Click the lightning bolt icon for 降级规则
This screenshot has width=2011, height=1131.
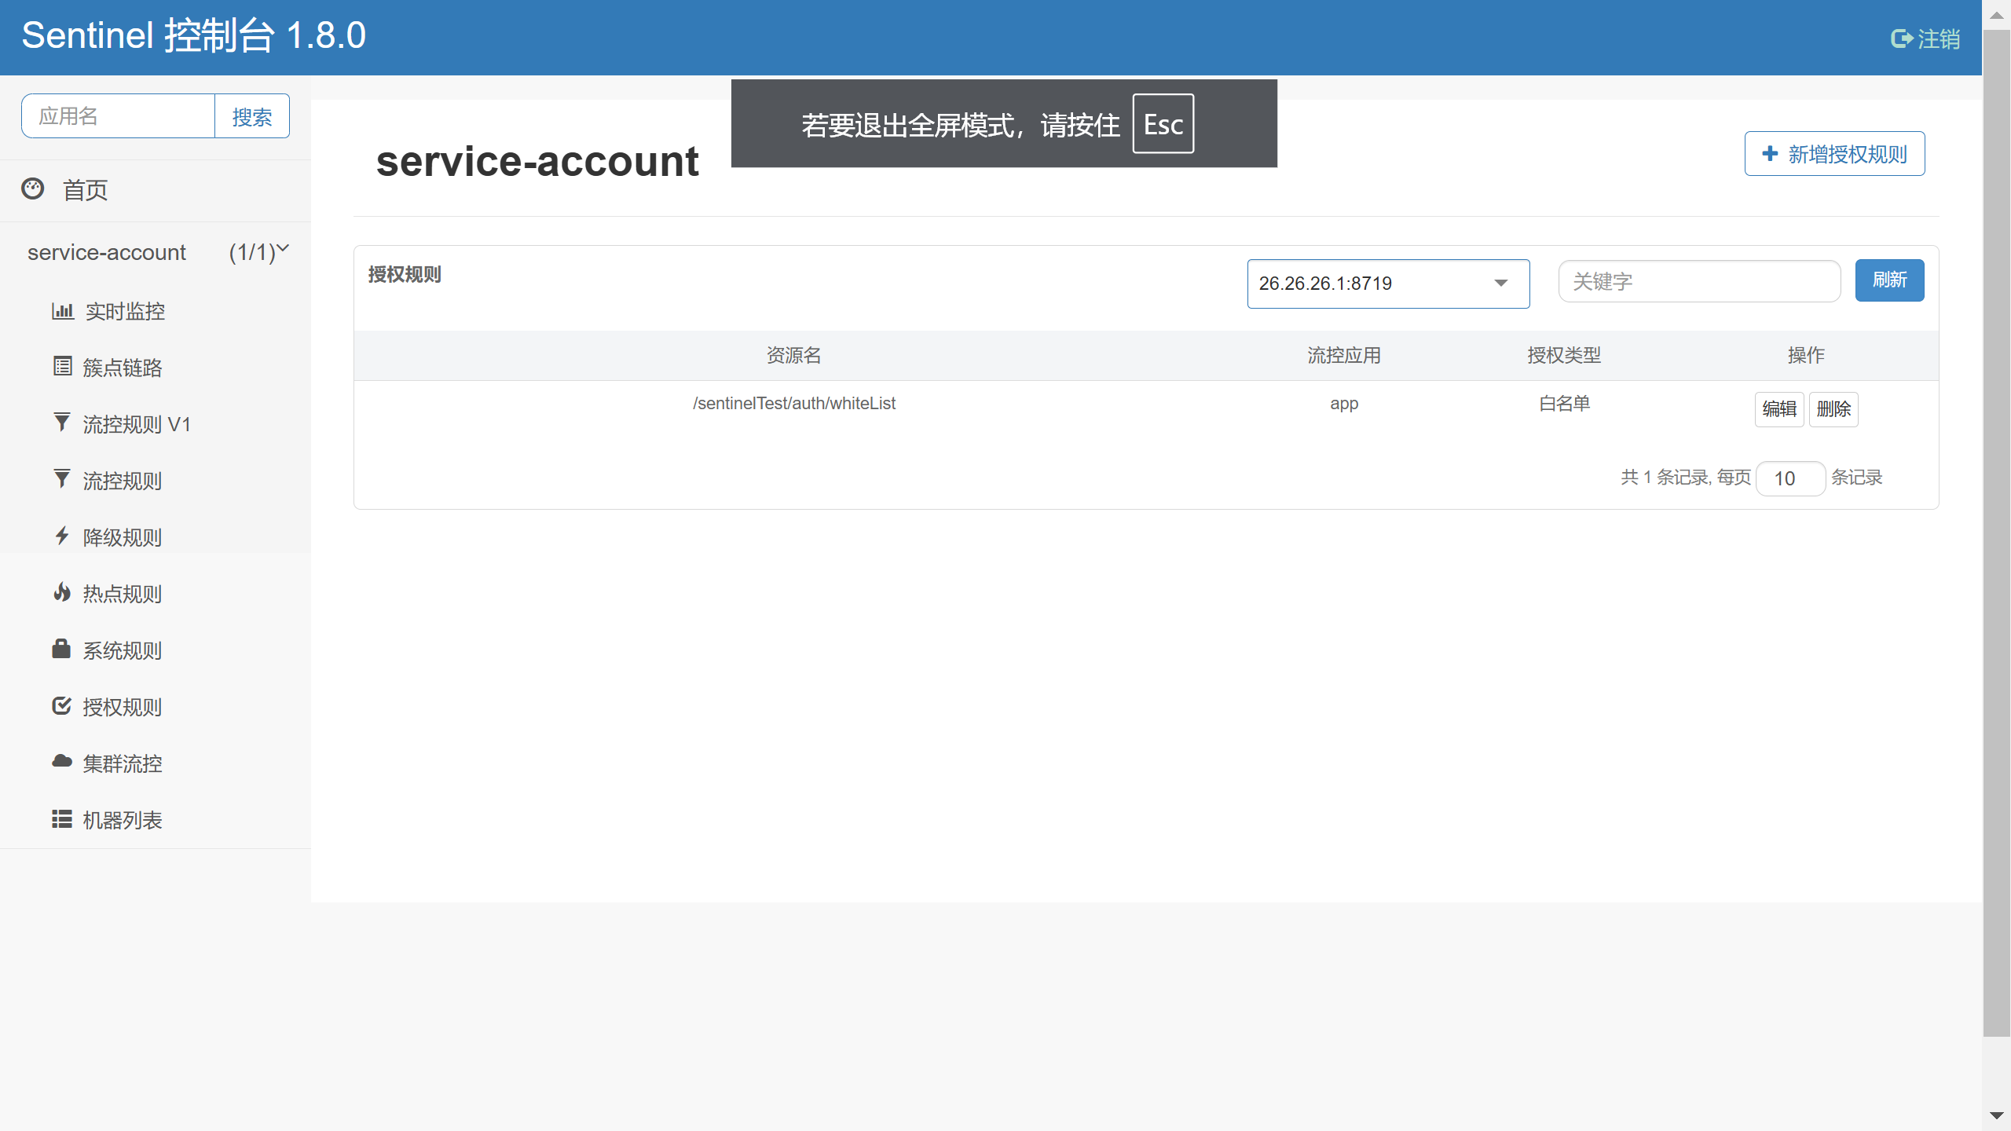point(62,536)
